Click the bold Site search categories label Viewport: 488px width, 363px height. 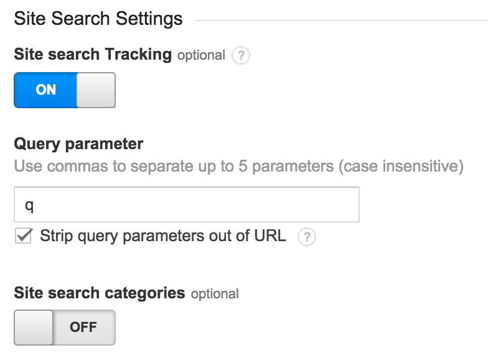100,293
